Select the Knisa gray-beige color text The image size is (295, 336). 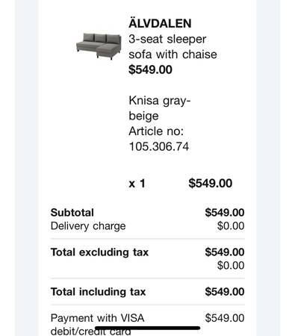(160, 108)
